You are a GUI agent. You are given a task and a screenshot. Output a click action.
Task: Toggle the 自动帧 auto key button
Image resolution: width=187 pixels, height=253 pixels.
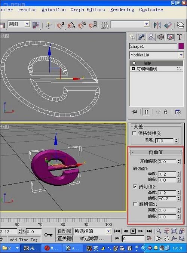pos(64,231)
